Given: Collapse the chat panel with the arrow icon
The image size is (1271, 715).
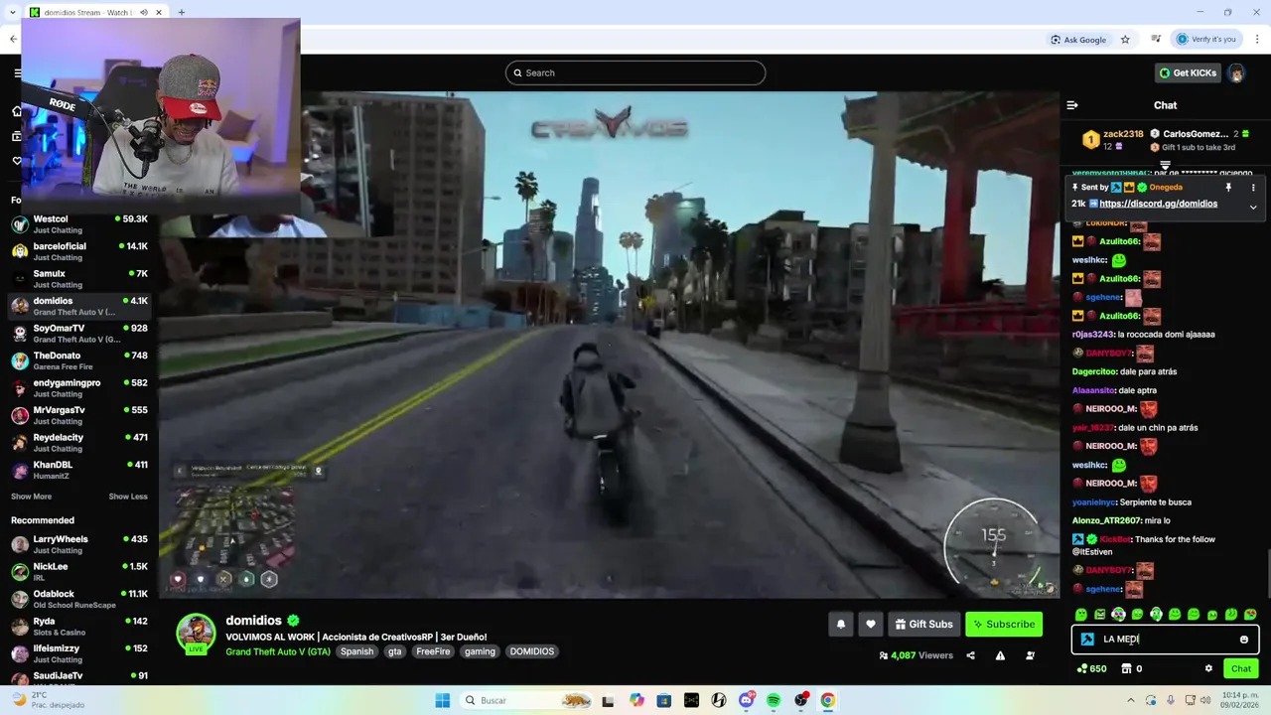Looking at the screenshot, I should tap(1072, 105).
